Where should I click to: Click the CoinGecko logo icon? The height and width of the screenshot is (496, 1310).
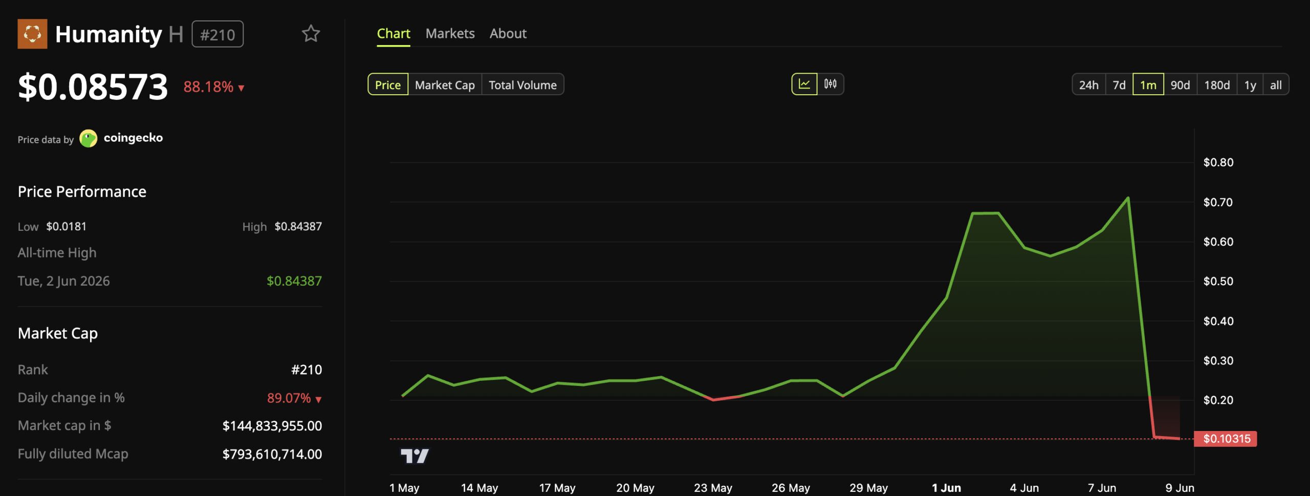click(89, 138)
